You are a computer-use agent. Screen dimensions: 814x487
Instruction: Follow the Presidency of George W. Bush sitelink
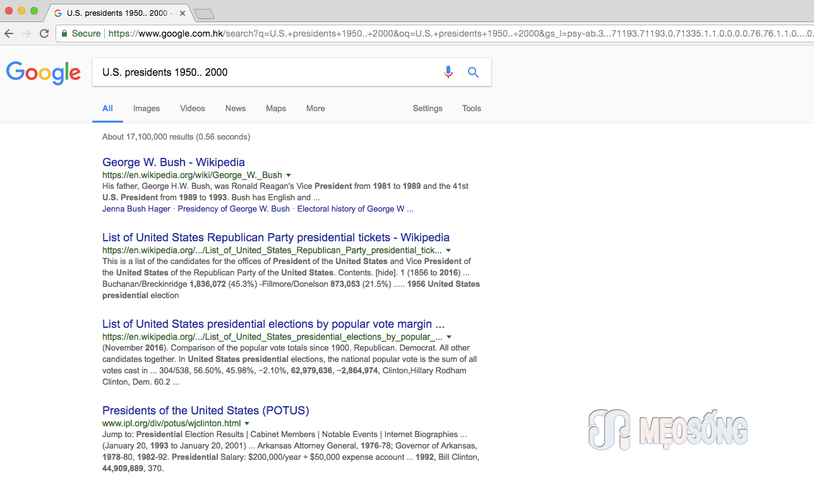pyautogui.click(x=234, y=209)
